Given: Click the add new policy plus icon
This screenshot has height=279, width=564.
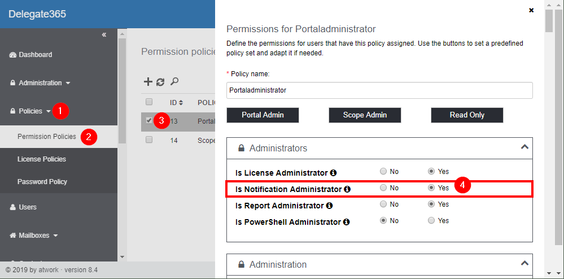Looking at the screenshot, I should pyautogui.click(x=148, y=82).
